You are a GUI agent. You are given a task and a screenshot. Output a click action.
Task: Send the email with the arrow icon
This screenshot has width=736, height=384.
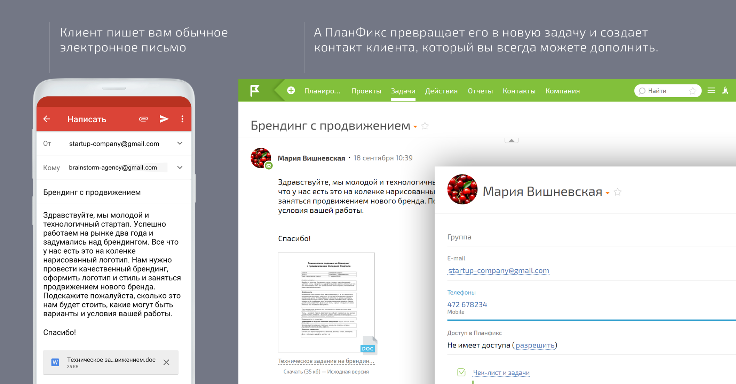[164, 119]
